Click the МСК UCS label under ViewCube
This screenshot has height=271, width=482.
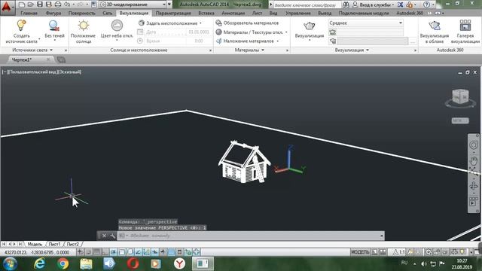[x=460, y=120]
